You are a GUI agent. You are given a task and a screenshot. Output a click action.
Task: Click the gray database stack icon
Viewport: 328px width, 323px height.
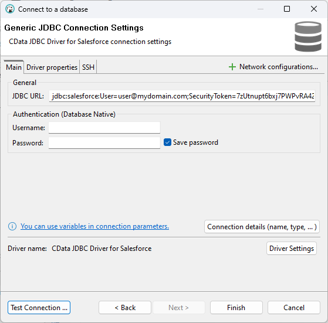[308, 36]
